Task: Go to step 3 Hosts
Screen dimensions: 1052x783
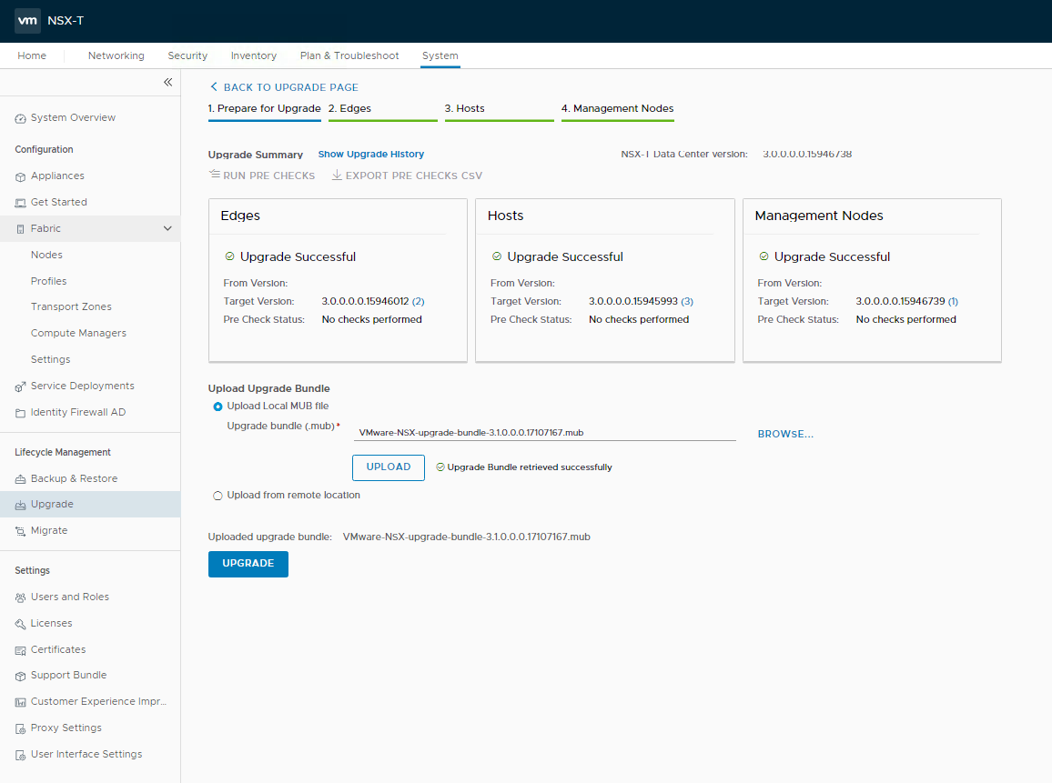Action: 464,108
